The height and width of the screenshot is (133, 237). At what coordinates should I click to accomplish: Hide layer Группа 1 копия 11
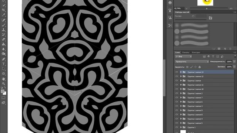177,85
